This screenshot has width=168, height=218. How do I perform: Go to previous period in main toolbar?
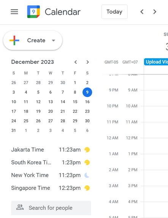pyautogui.click(x=142, y=12)
